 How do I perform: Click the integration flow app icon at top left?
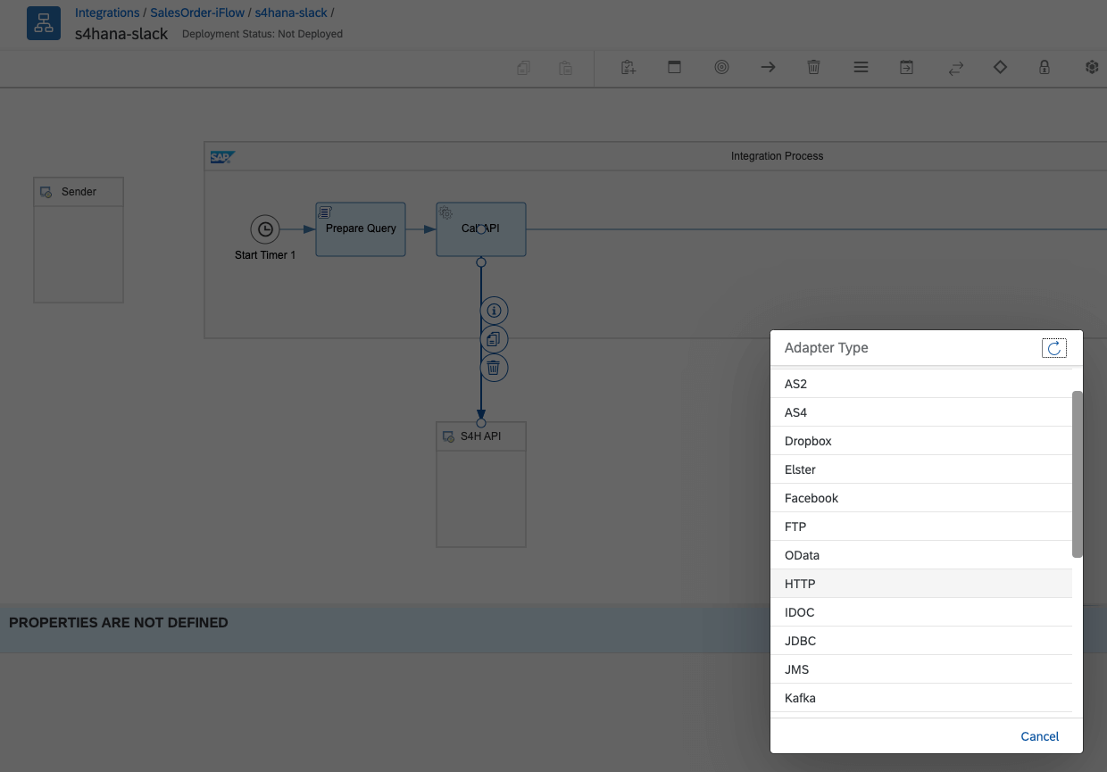tap(44, 23)
